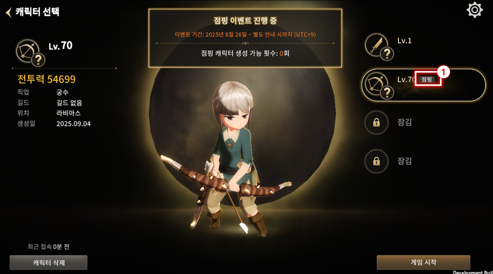This screenshot has height=274, width=493.
Task: Click the second 잠김 locked slot label
Action: pyautogui.click(x=404, y=161)
